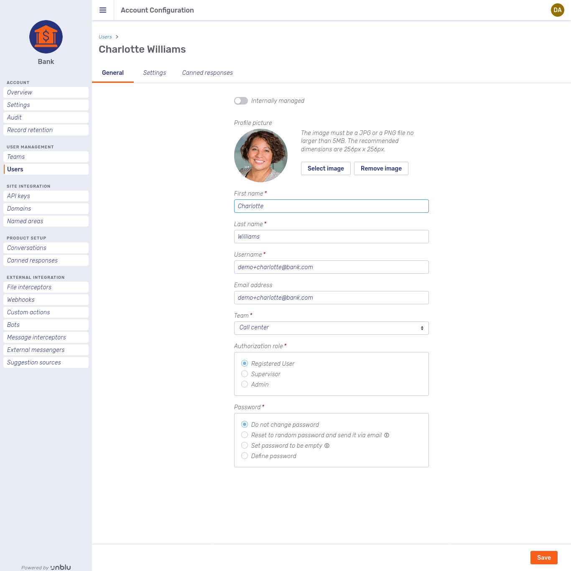
Task: Click the Users breadcrumb link
Action: pyautogui.click(x=105, y=37)
